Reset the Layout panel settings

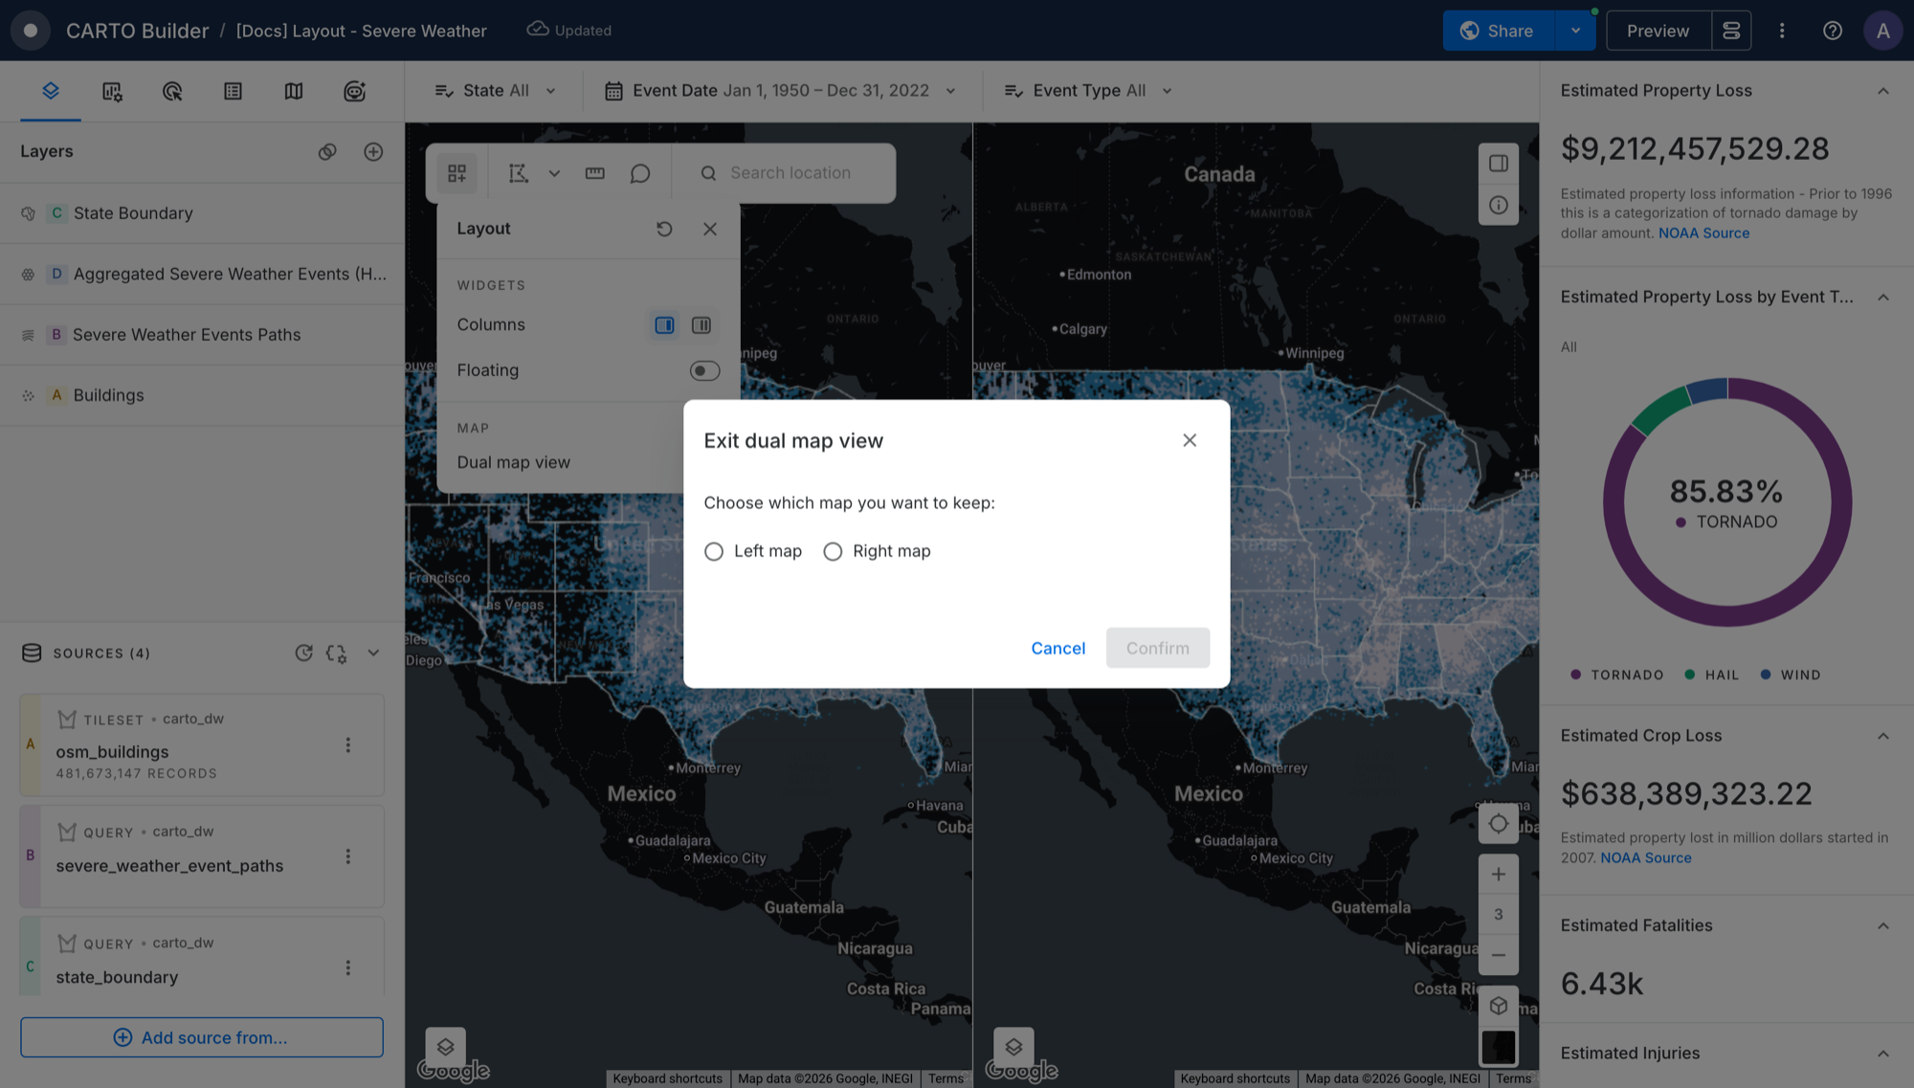tap(664, 229)
